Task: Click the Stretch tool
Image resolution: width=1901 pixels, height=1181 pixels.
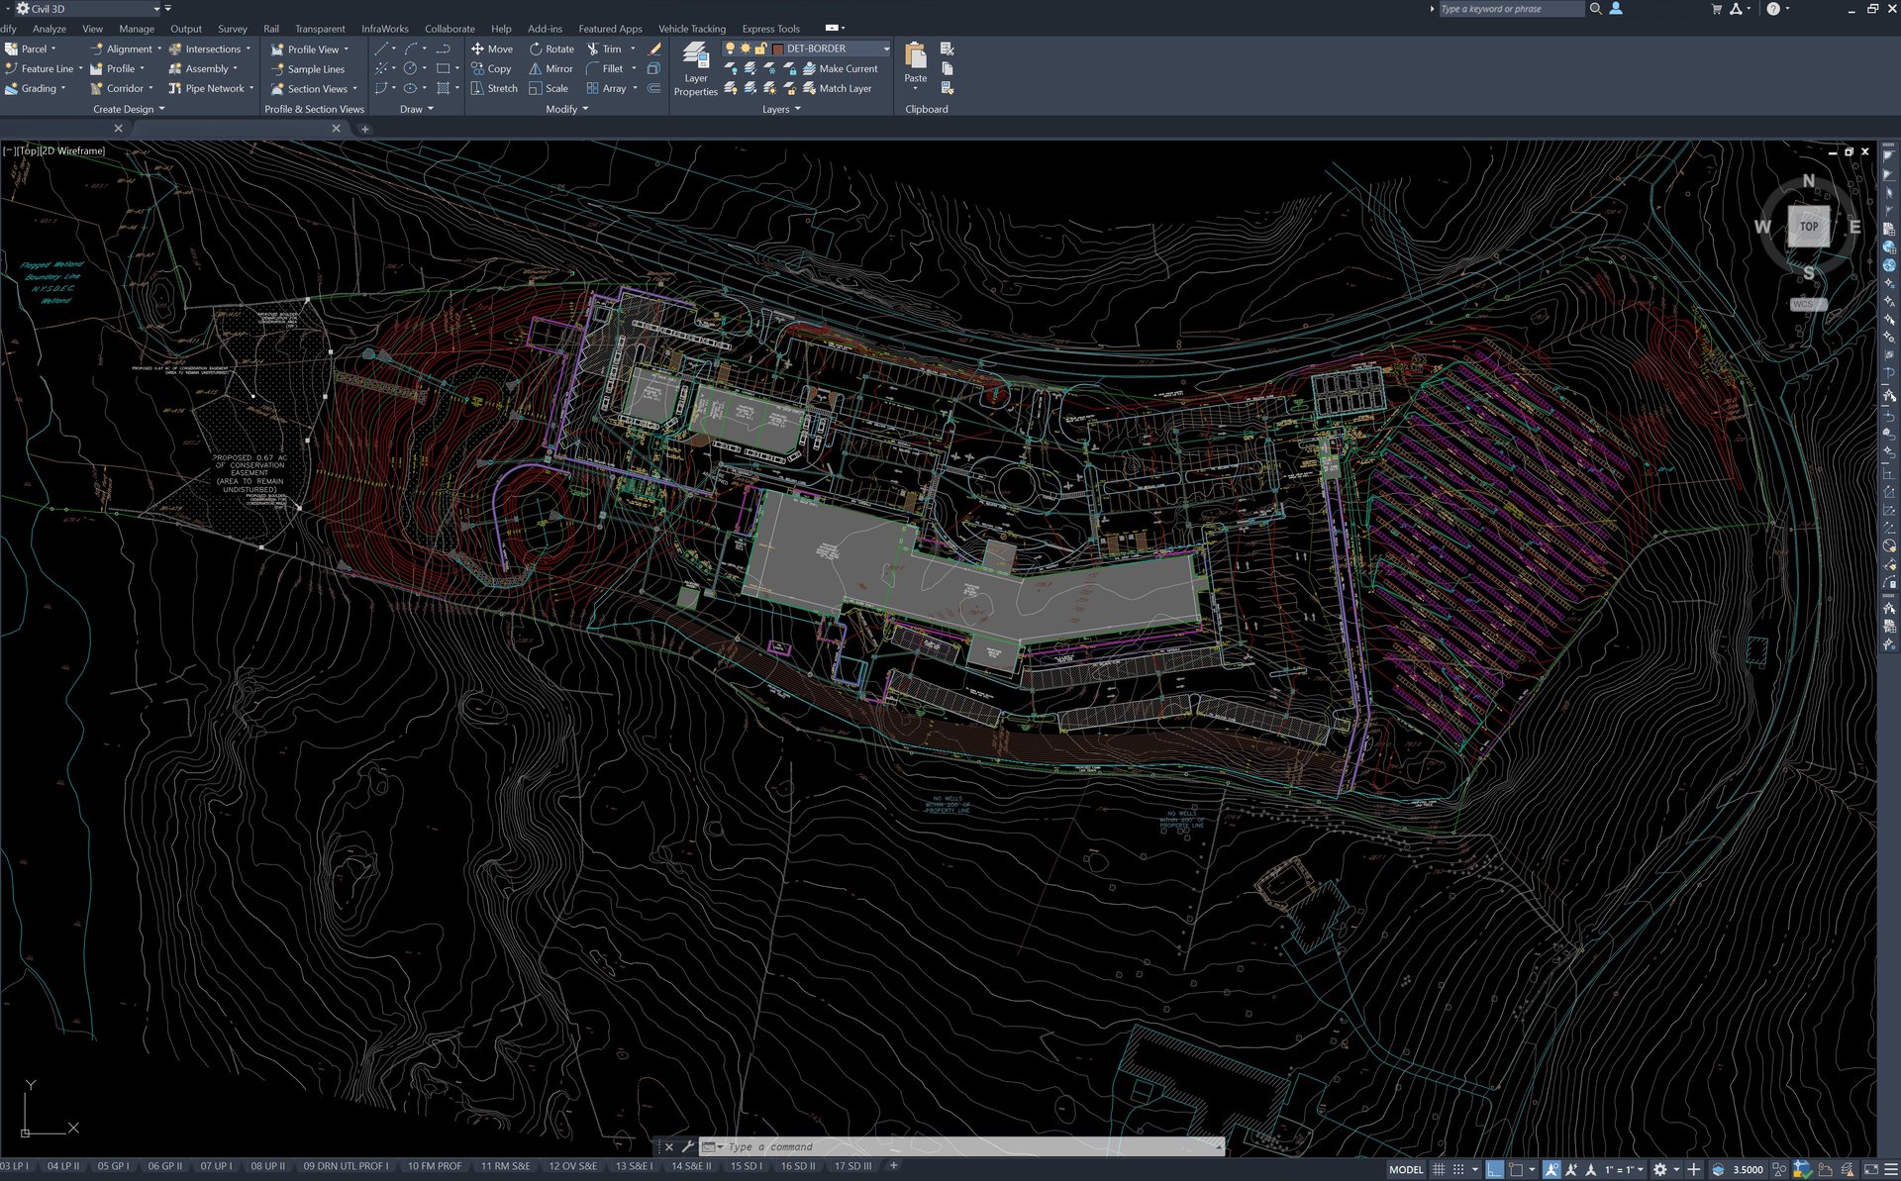Action: click(494, 88)
